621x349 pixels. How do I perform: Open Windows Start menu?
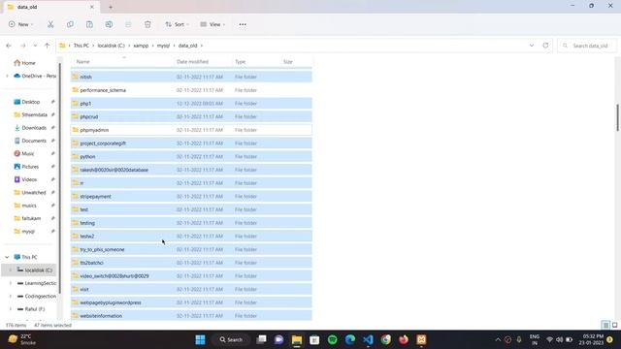point(201,339)
